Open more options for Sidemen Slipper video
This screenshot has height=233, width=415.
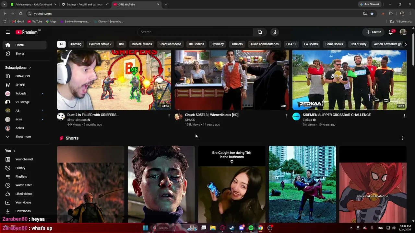click(x=404, y=116)
